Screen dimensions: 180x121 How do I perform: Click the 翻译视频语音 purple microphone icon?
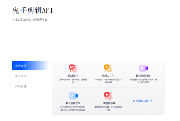pyautogui.click(x=143, y=68)
